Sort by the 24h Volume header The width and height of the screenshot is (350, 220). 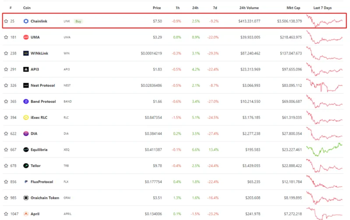click(x=249, y=8)
